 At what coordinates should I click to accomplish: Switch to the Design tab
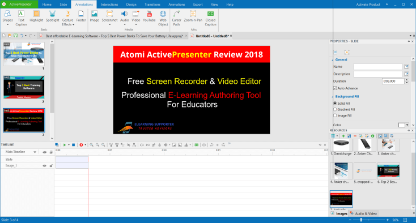pyautogui.click(x=131, y=4)
